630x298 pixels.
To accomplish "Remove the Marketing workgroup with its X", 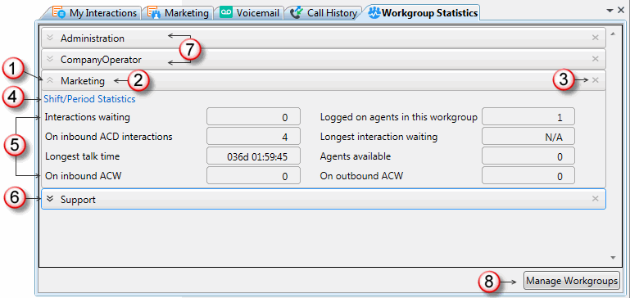I will pyautogui.click(x=596, y=80).
